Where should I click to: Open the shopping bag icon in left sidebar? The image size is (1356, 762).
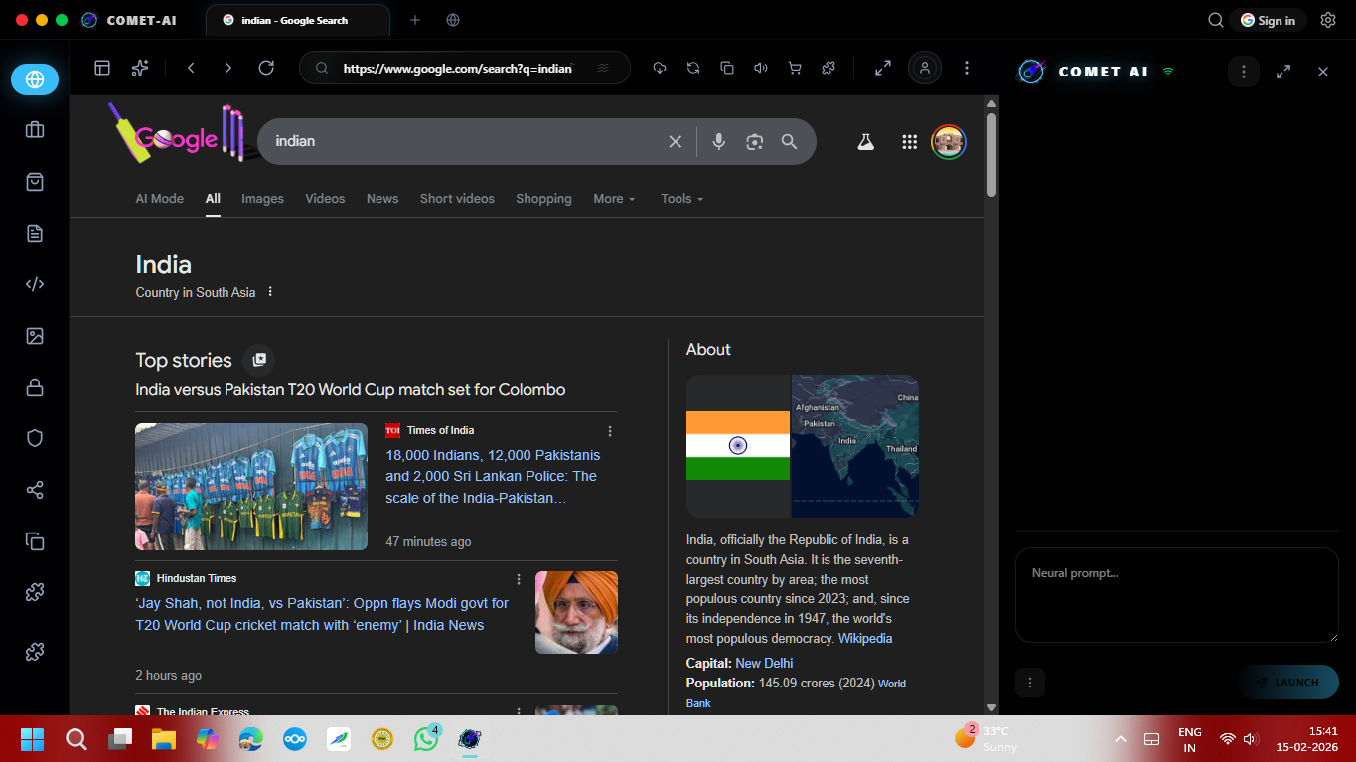tap(35, 182)
